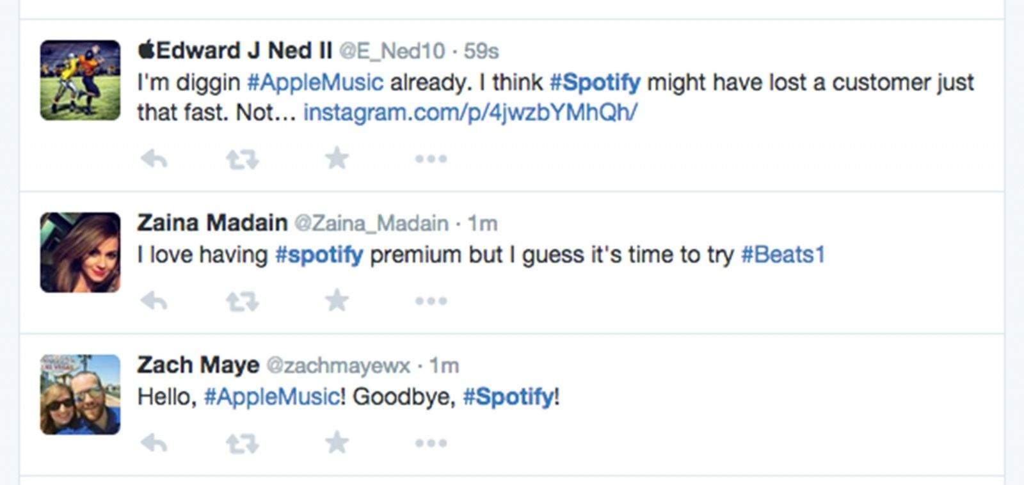
Task: Click the #Beats1 hashtag
Action: point(782,255)
